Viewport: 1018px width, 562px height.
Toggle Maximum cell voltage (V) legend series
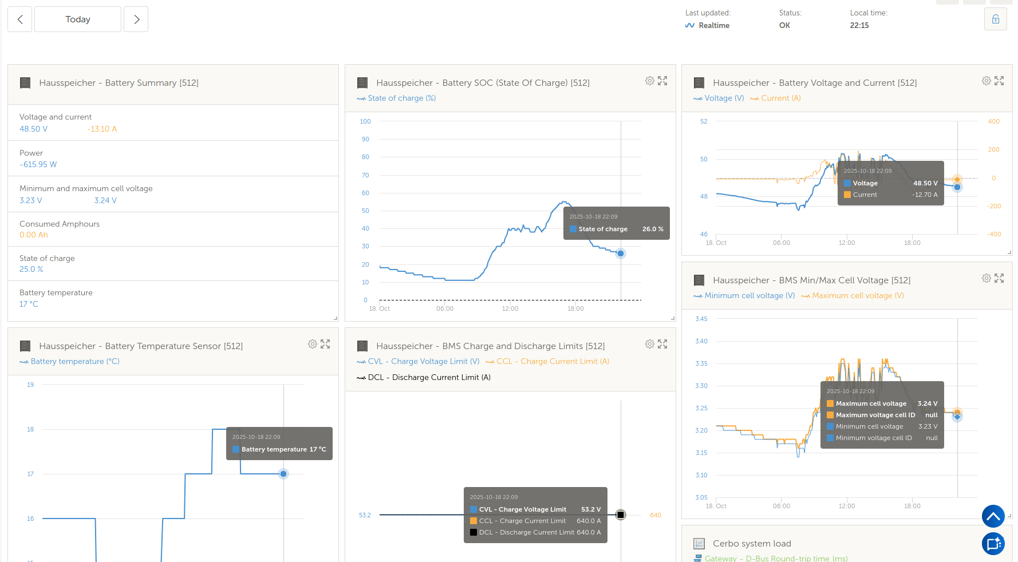tap(857, 296)
